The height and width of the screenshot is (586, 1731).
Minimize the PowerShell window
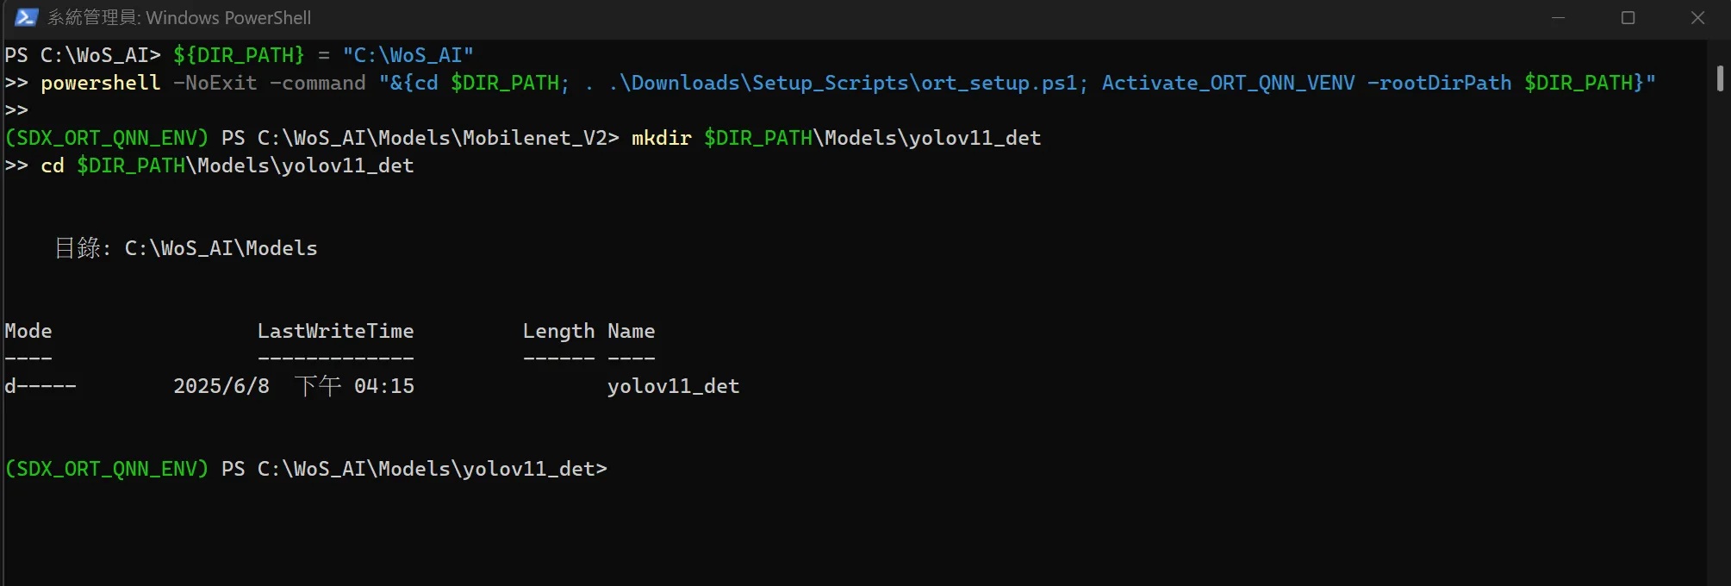[x=1558, y=18]
